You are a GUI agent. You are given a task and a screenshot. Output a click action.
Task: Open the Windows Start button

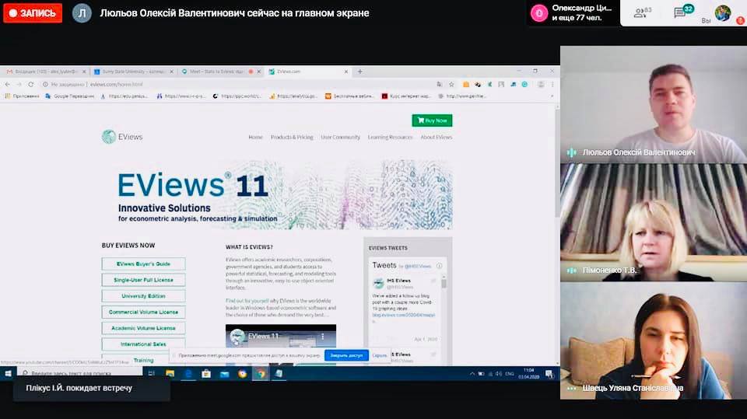point(8,374)
